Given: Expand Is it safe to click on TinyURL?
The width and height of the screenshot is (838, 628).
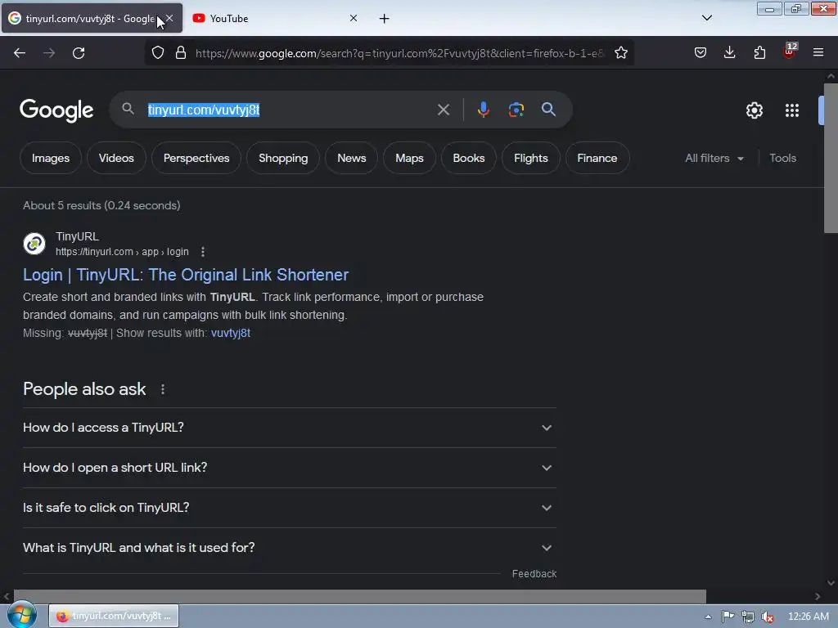Looking at the screenshot, I should coord(289,508).
